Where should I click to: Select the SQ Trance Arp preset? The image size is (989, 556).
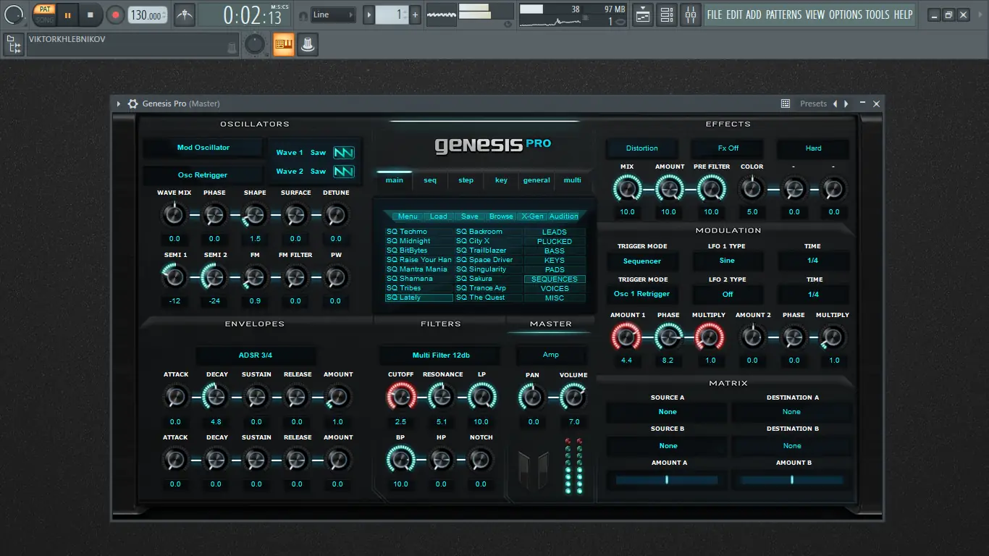[481, 288]
